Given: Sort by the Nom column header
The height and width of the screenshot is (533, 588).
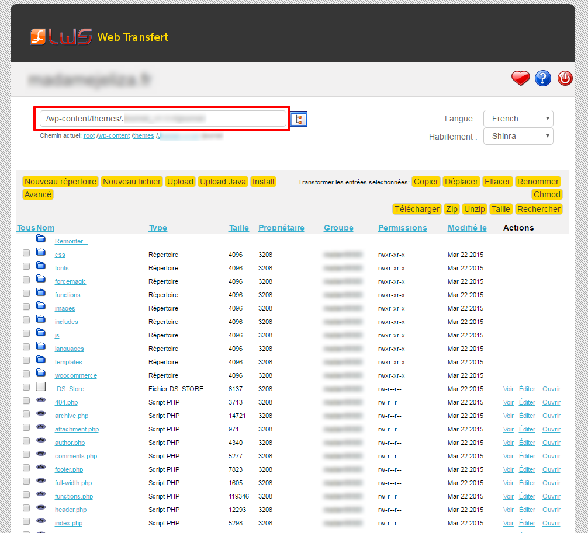Looking at the screenshot, I should pos(46,228).
